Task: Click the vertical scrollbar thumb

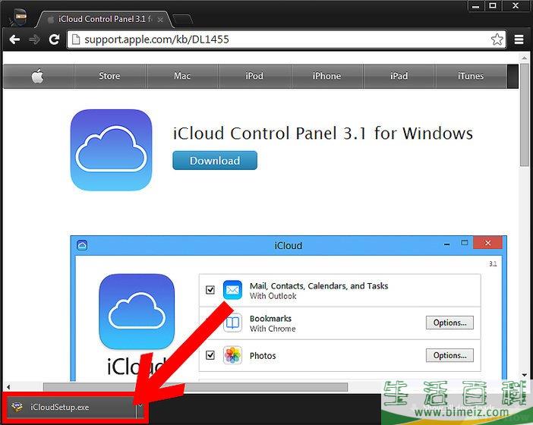Action: click(x=524, y=115)
